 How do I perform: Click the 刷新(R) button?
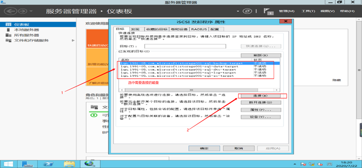pyautogui.click(x=261, y=55)
